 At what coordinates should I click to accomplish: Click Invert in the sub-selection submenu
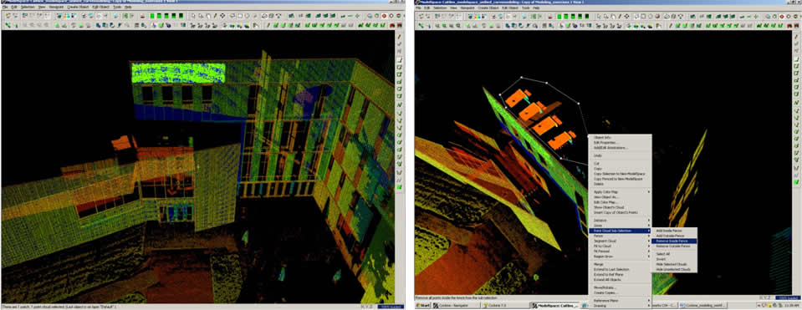(x=661, y=259)
